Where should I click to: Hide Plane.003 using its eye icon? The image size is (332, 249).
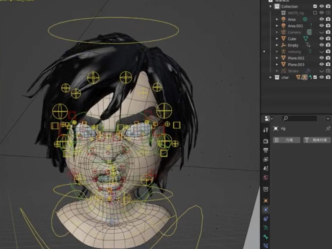point(322,64)
